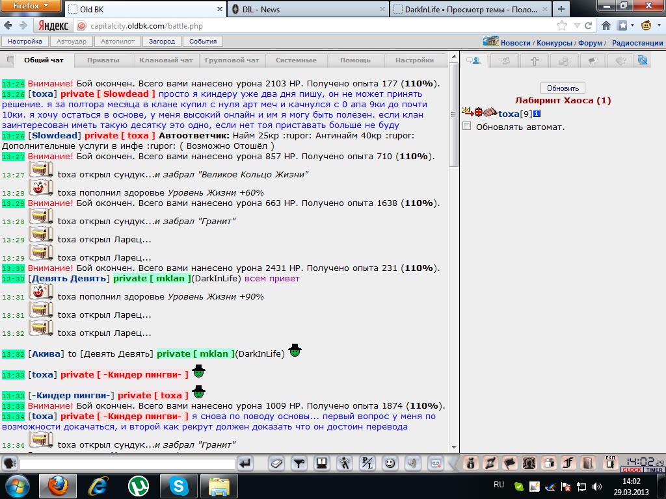This screenshot has height=499, width=666.
Task: Open the Форум link
Action: coord(590,43)
